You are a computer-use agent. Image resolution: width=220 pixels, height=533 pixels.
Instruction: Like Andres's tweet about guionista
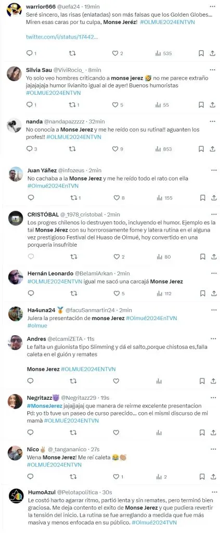coord(116,381)
